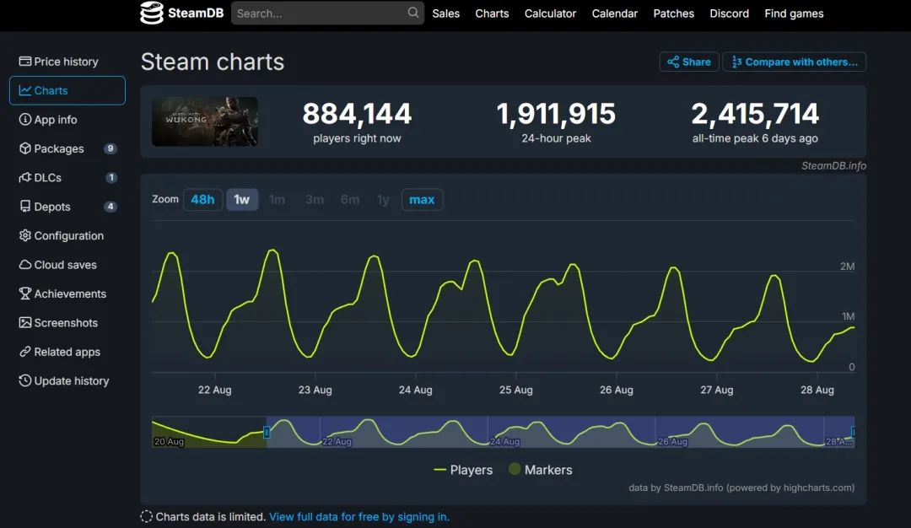The image size is (911, 528).
Task: Click View full data by signing in
Action: (x=359, y=516)
